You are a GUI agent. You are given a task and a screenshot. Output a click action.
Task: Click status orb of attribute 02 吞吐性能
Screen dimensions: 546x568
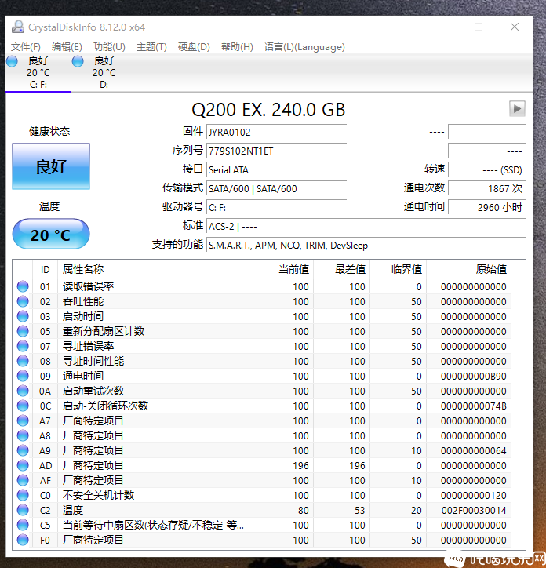(23, 301)
